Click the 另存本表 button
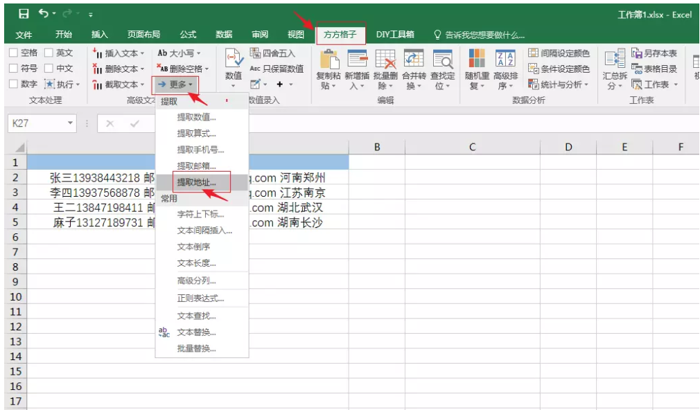 coord(654,53)
